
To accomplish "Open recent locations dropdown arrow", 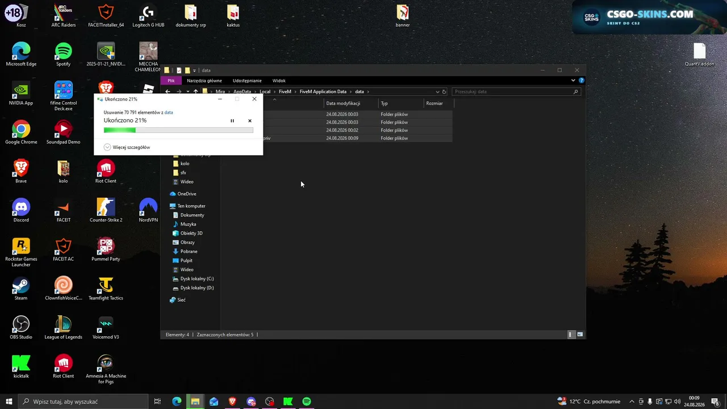I will pyautogui.click(x=188, y=91).
